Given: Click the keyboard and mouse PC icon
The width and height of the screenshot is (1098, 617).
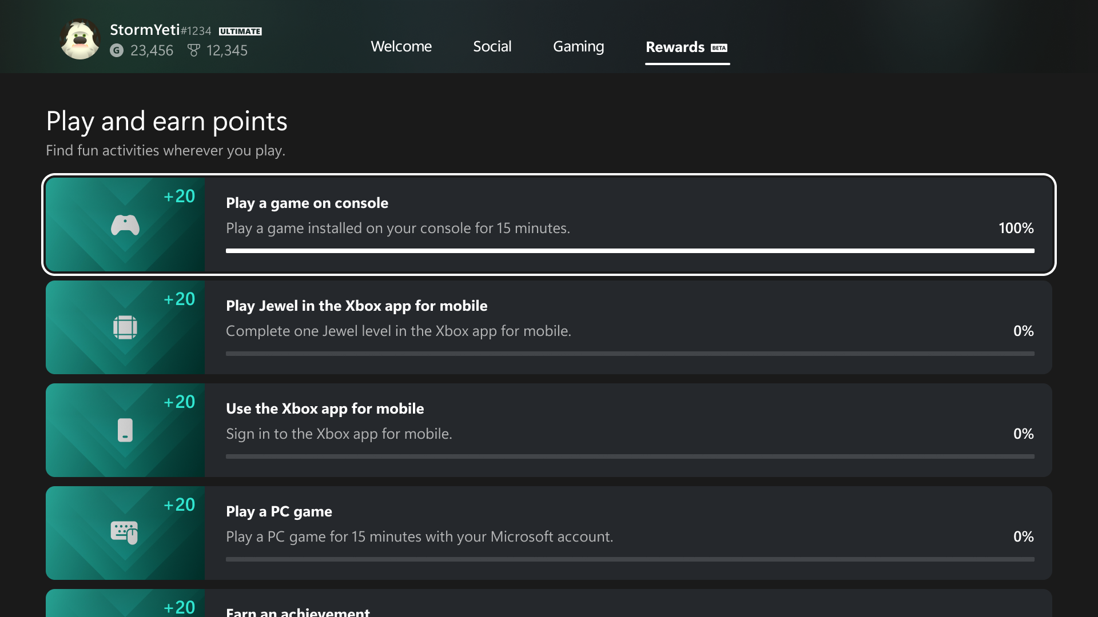Looking at the screenshot, I should pyautogui.click(x=124, y=532).
